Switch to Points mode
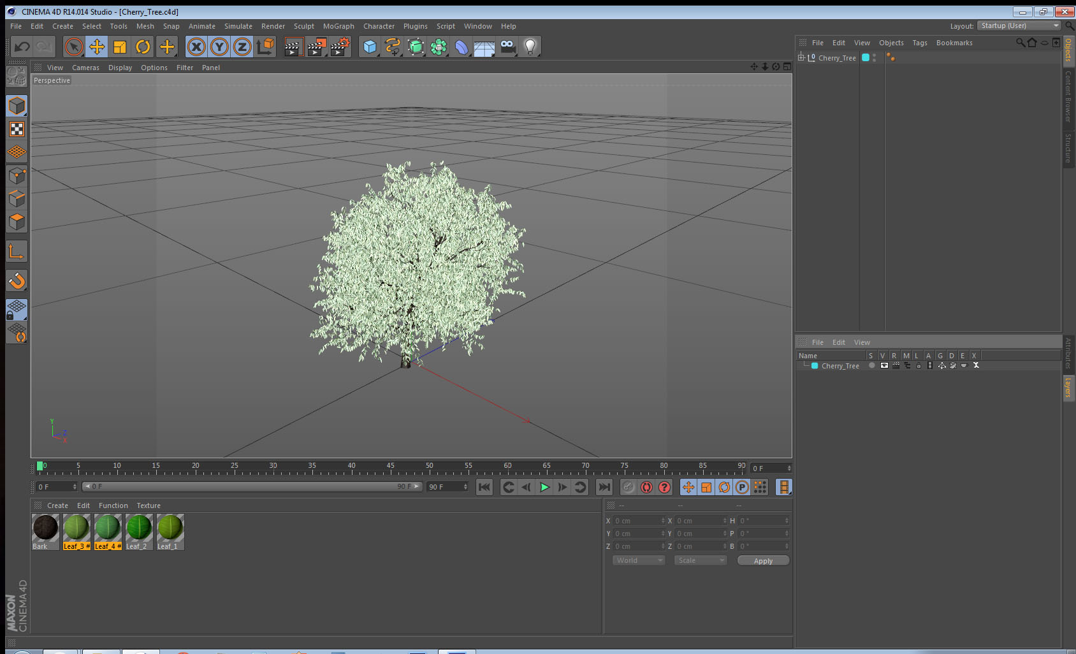This screenshot has width=1076, height=654. 17,176
